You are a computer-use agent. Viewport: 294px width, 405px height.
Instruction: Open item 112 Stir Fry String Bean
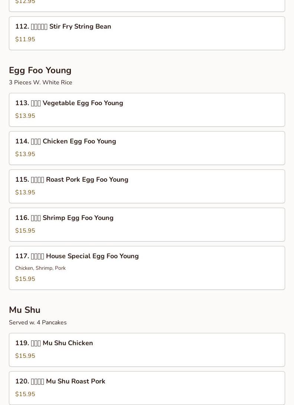pos(147,33)
